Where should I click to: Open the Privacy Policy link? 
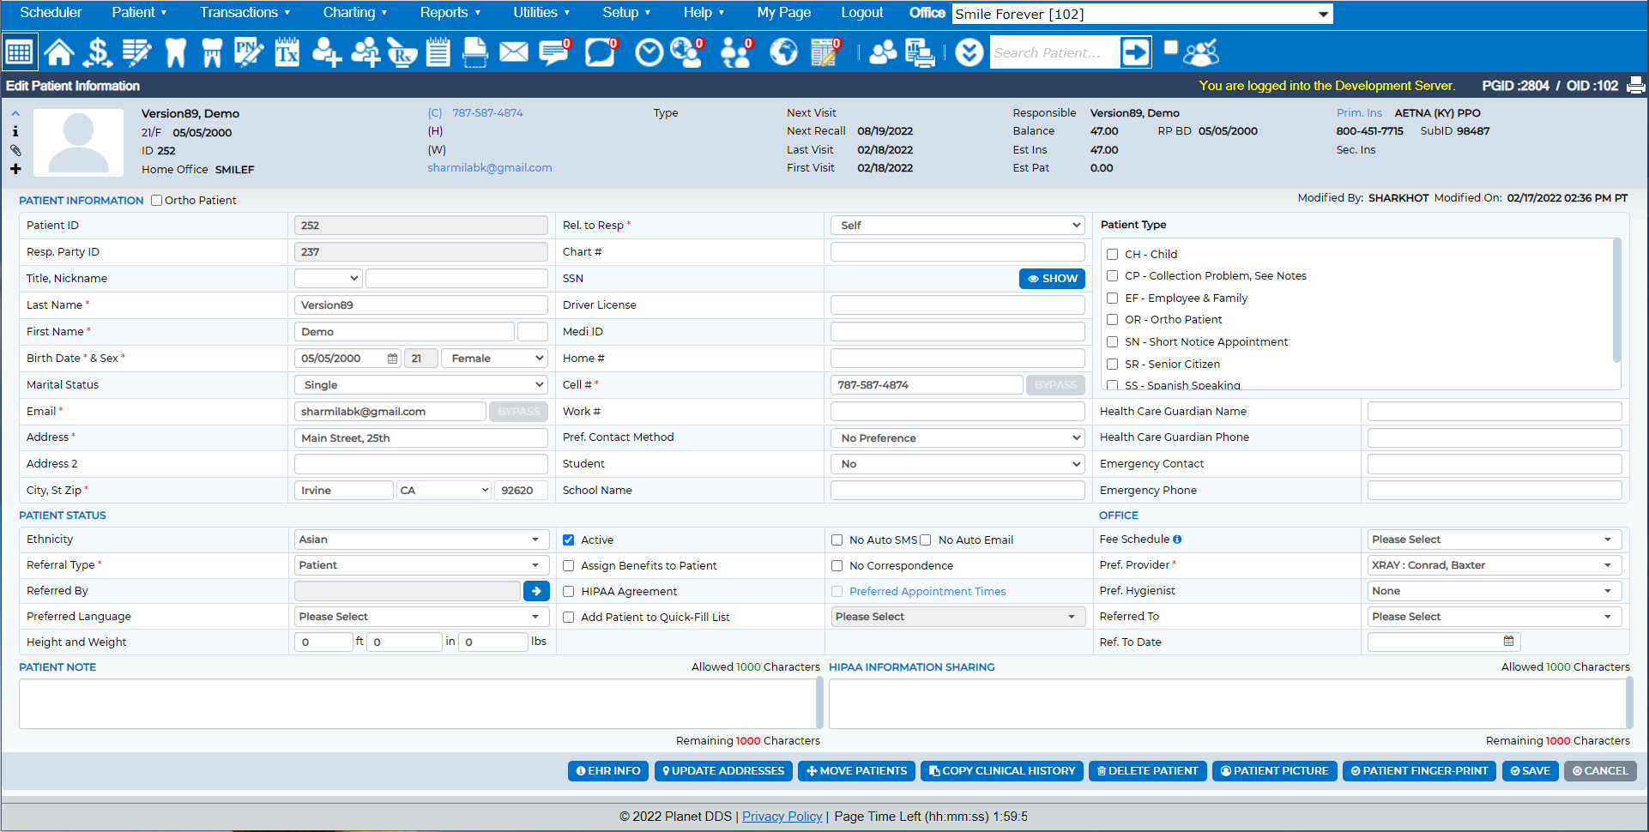coord(782,817)
